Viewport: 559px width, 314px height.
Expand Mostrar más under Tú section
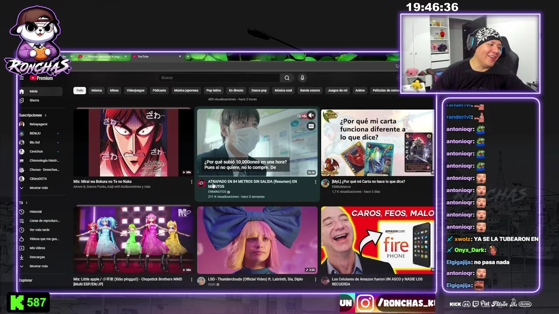40,266
